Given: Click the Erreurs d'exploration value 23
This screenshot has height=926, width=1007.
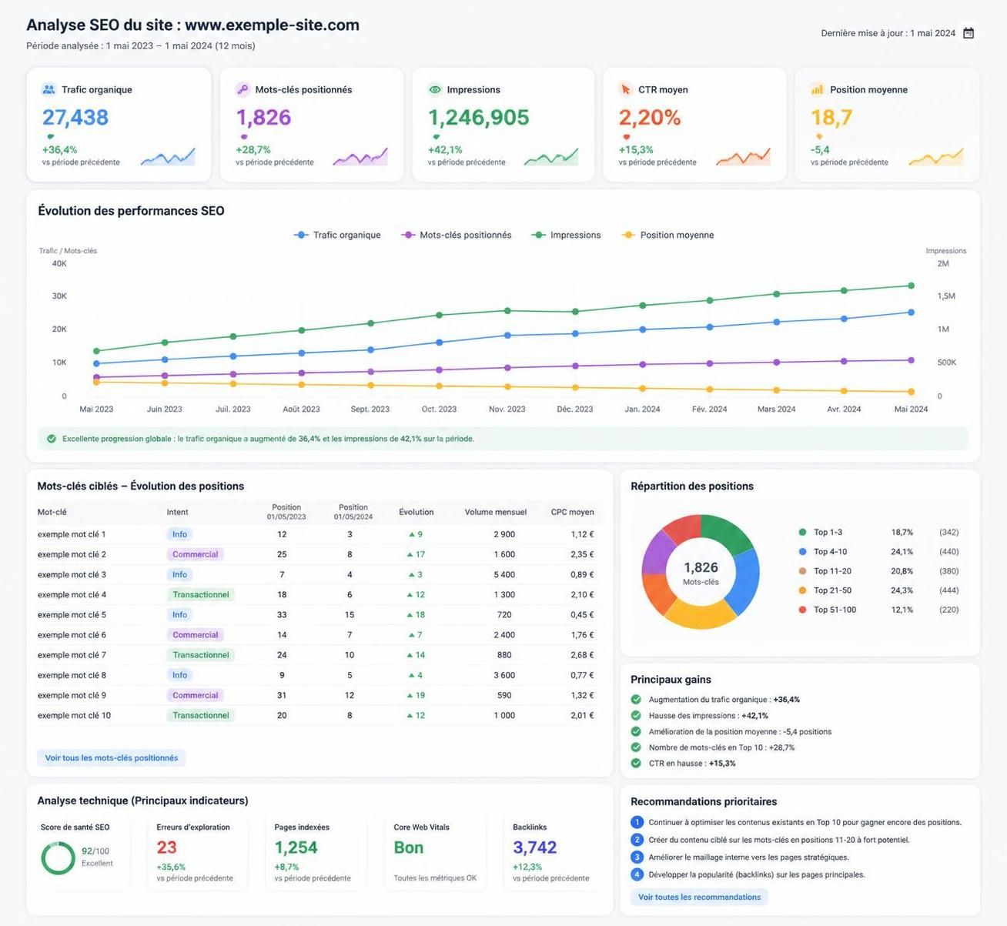Looking at the screenshot, I should 167,847.
